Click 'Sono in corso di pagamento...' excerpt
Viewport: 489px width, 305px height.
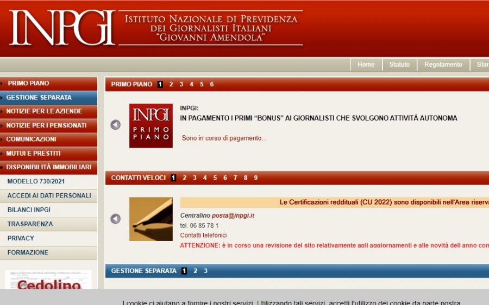click(x=224, y=138)
